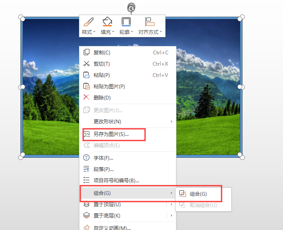Click the Ctrl+C shortcut text
Image resolution: width=283 pixels, height=230 pixels.
(x=161, y=53)
